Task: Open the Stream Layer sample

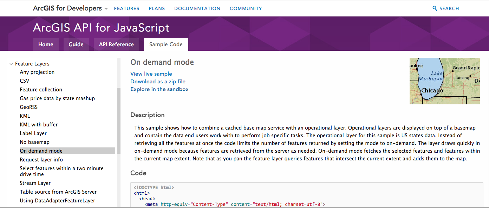Action: pyautogui.click(x=35, y=183)
